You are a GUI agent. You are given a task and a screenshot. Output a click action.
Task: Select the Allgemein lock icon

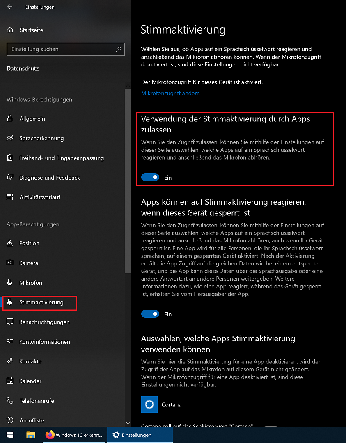pyautogui.click(x=10, y=119)
